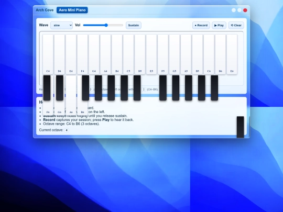283x212 pixels.
Task: Hit the black key beneath the G5 label
Action: pyautogui.click(x=176, y=88)
